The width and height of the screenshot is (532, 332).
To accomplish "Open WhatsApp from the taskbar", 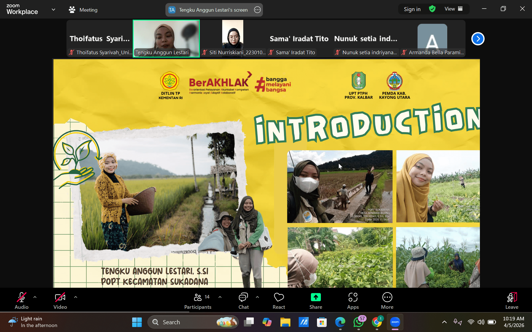I will [x=358, y=322].
